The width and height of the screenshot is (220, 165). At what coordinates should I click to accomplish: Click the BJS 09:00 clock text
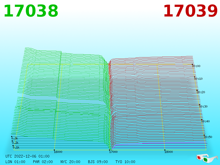click(98, 162)
